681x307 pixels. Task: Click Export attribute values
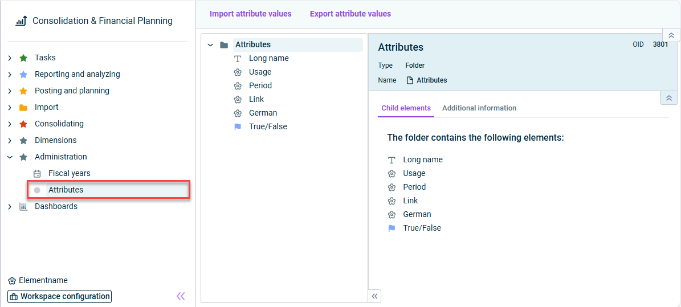click(x=350, y=14)
